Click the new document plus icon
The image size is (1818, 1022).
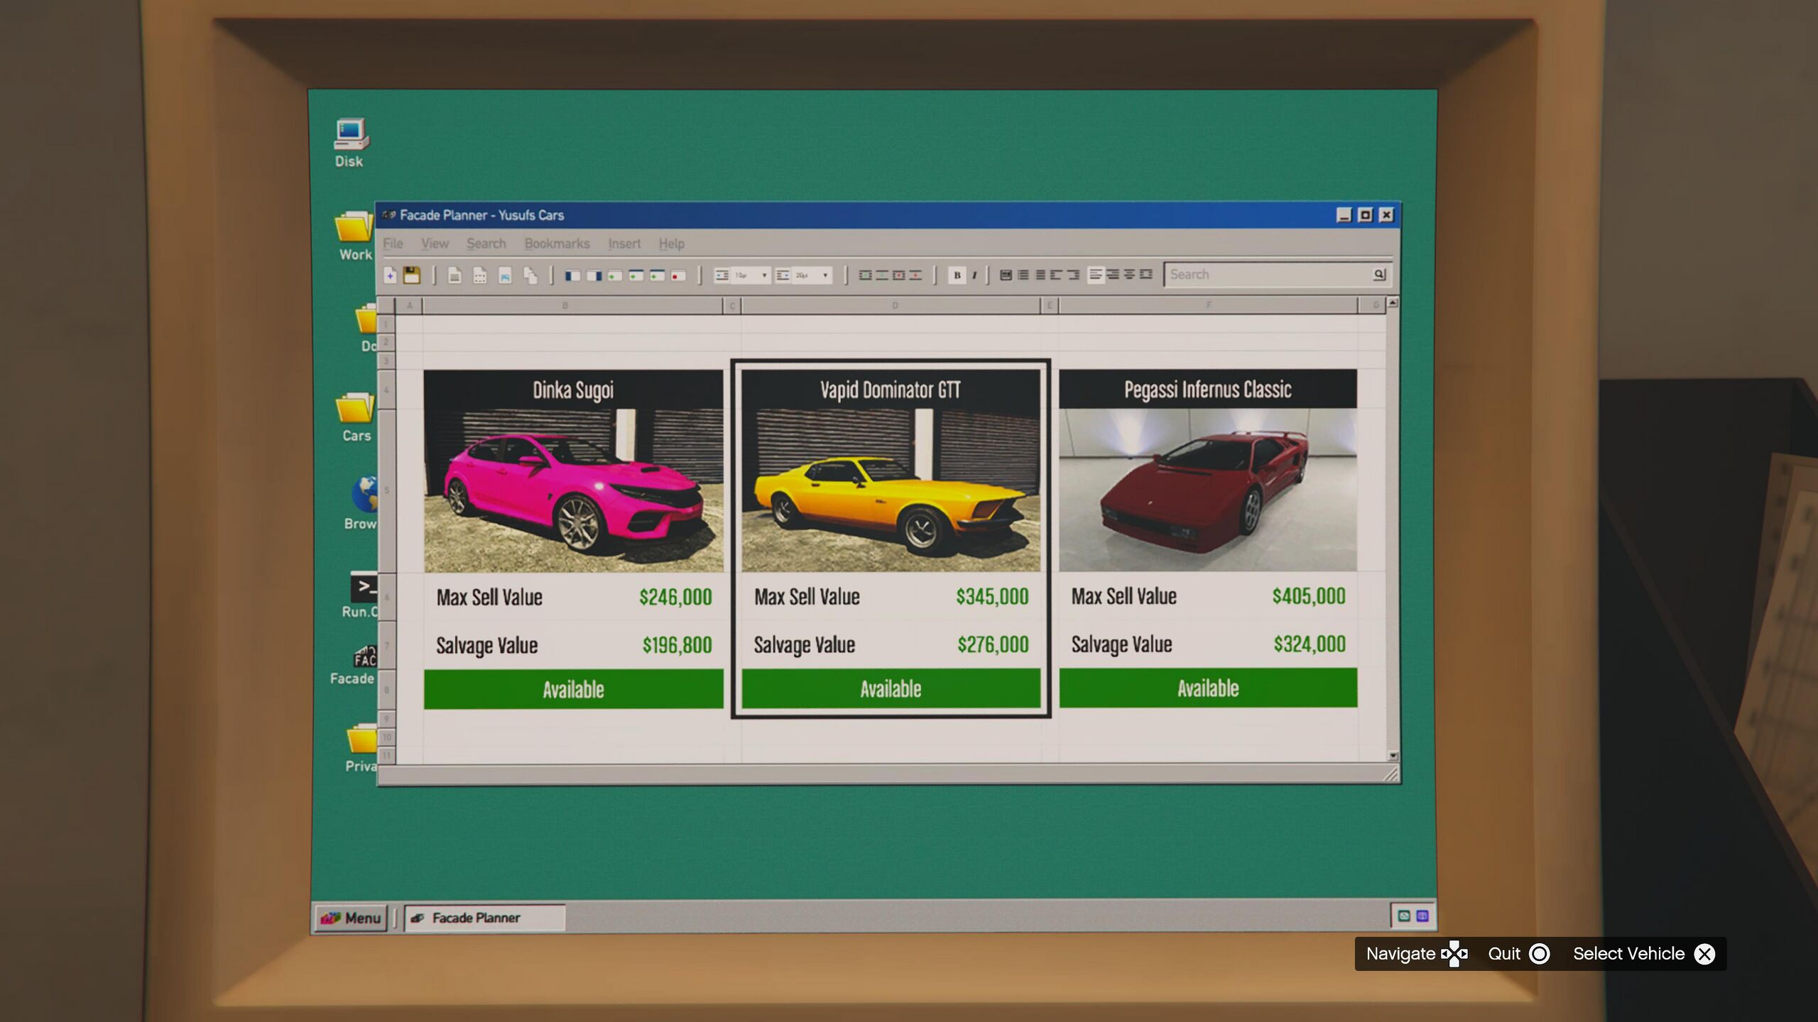[390, 275]
